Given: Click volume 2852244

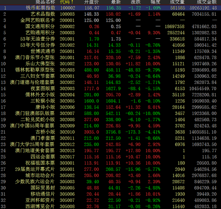Looking at the screenshot, I should [x=176, y=33].
